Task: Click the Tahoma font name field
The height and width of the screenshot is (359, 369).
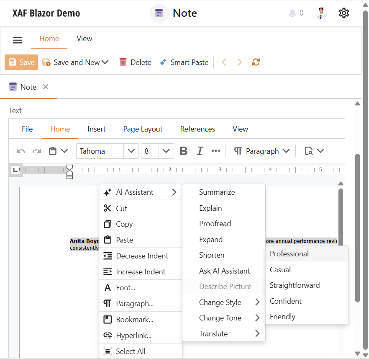Action: [100, 151]
